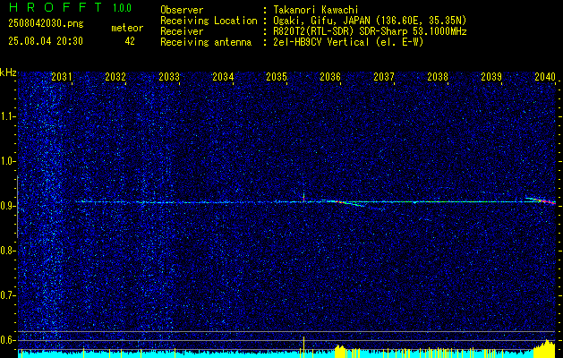The image size is (563, 358).
Task: Click the 0.9 kHz frequency label
Action: pos(8,206)
